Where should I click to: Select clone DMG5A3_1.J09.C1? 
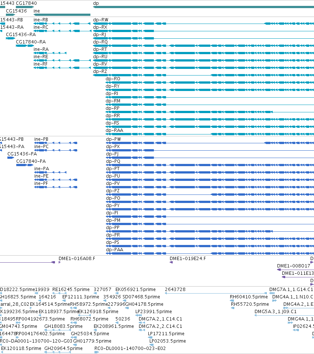click(275, 312)
